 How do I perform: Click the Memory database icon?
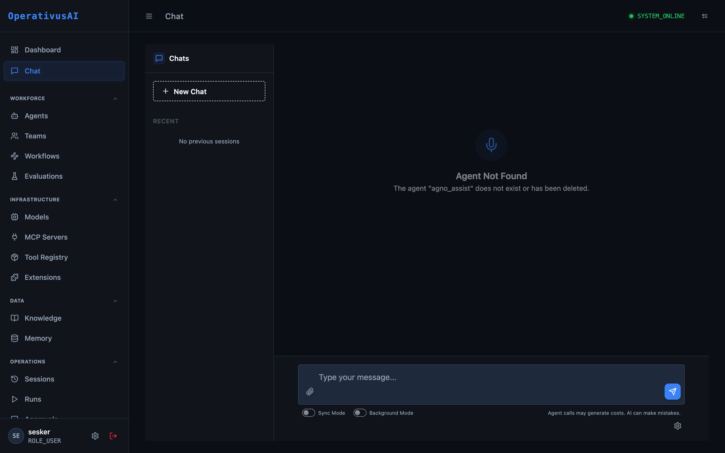tap(14, 338)
